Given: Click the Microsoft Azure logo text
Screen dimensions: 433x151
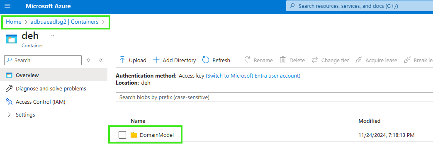Looking at the screenshot, I should tap(49, 6).
